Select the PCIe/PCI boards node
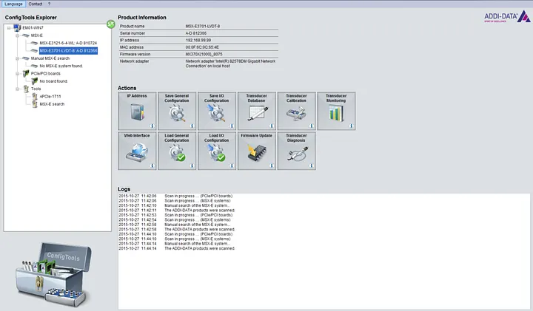This screenshot has width=533, height=311. 46,74
